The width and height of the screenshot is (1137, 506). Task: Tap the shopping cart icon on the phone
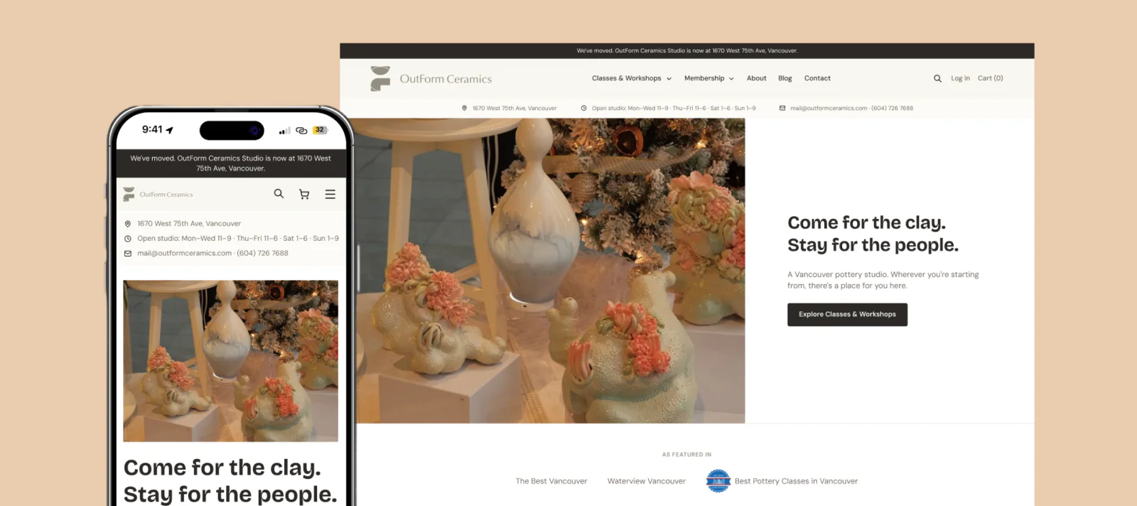pyautogui.click(x=304, y=194)
